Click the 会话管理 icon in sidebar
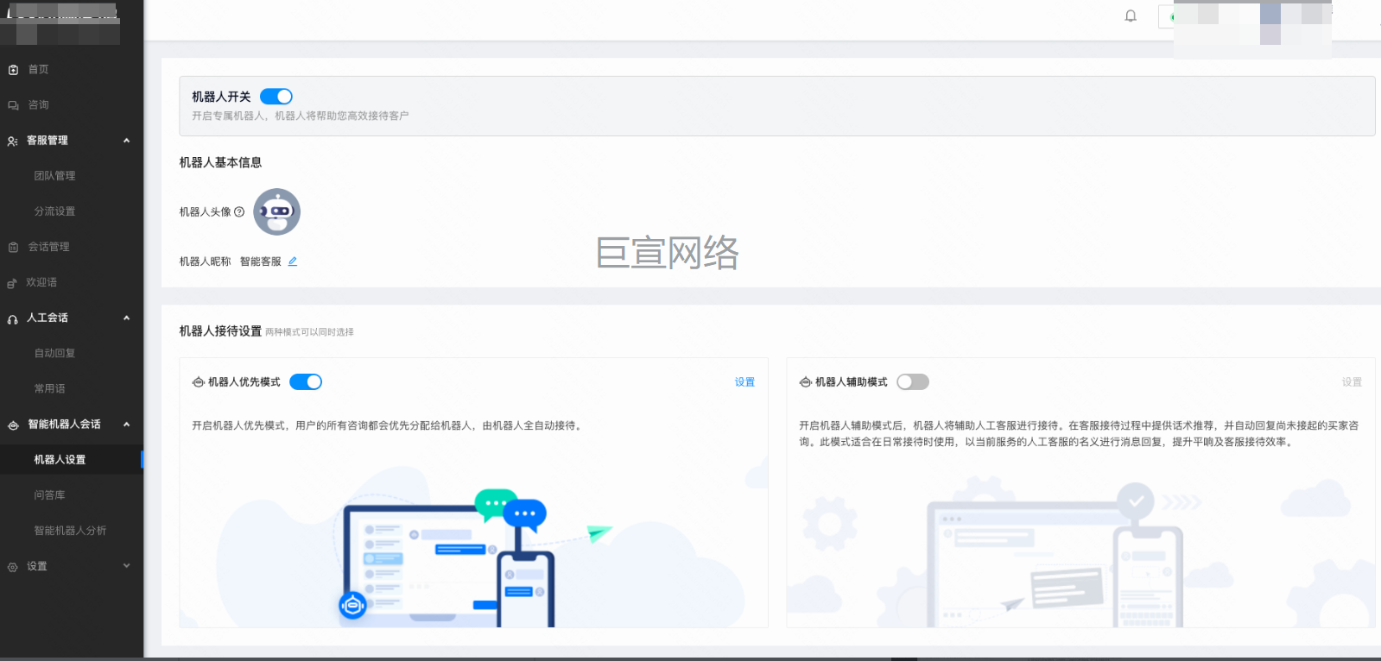 [x=13, y=248]
